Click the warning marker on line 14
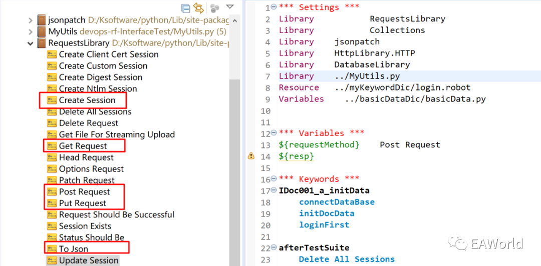Image resolution: width=541 pixels, height=266 pixels. (x=251, y=156)
